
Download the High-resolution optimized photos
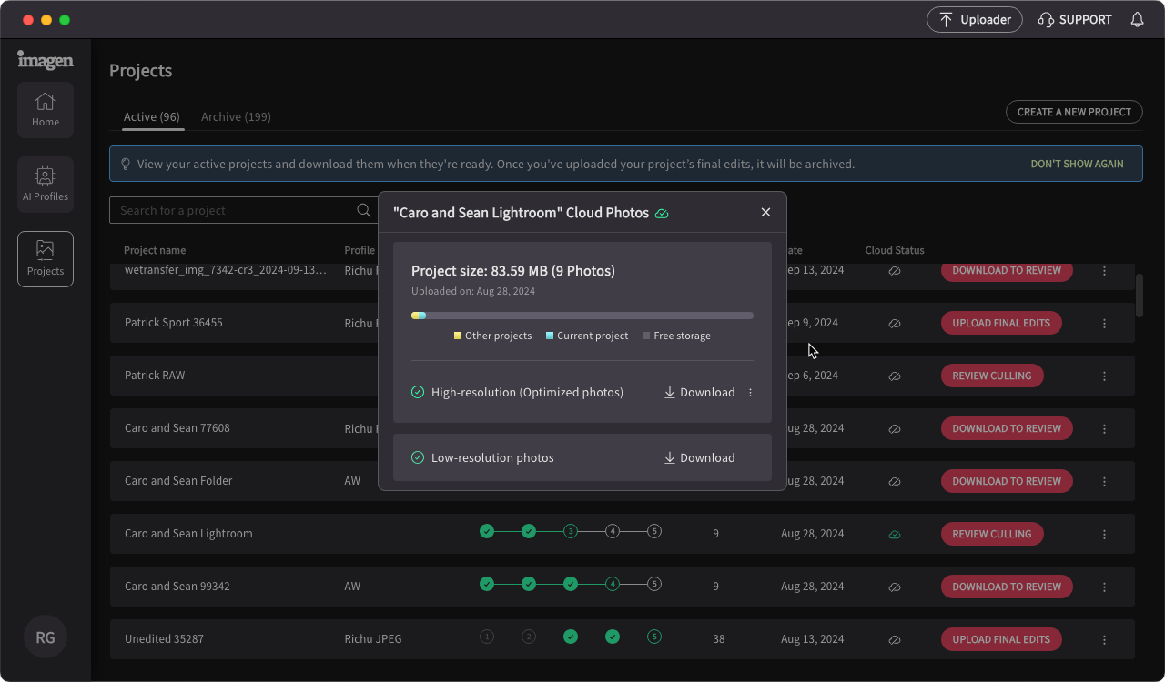click(699, 392)
